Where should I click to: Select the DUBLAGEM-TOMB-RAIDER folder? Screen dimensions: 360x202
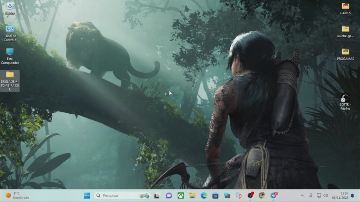click(10, 81)
